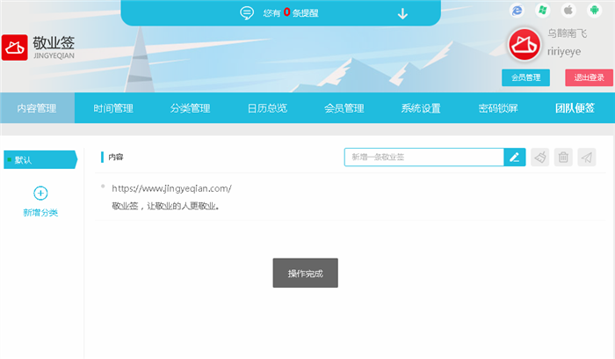The height and width of the screenshot is (359, 615).
Task: Expand reminders with the down arrow
Action: pos(402,14)
